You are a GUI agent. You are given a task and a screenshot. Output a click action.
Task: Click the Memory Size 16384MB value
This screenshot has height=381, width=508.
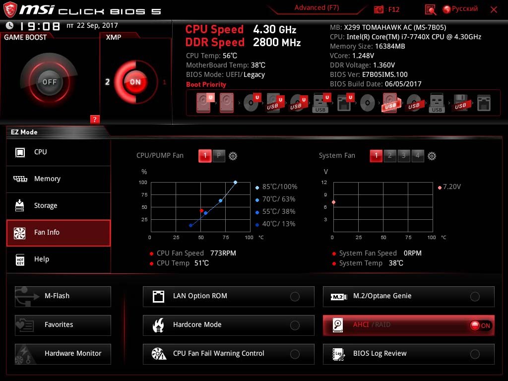pos(390,46)
